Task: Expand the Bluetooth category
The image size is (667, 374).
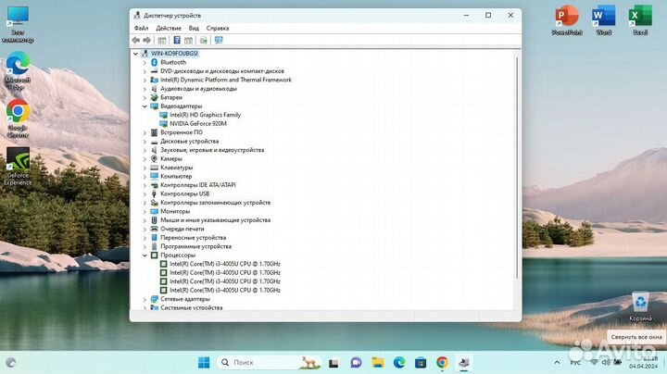Action: point(145,62)
